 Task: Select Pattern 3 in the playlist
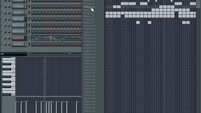pos(89,4)
